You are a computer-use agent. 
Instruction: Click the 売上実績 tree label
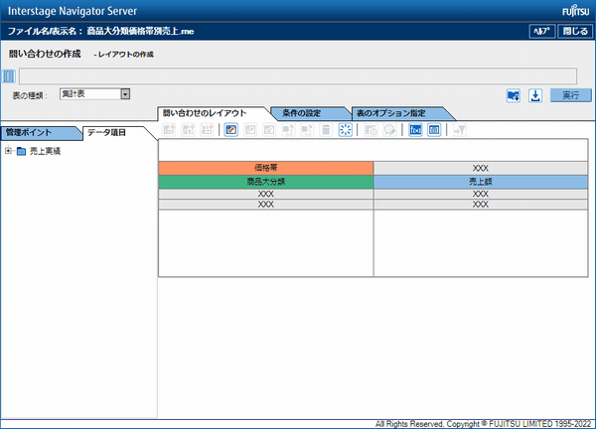tap(46, 151)
